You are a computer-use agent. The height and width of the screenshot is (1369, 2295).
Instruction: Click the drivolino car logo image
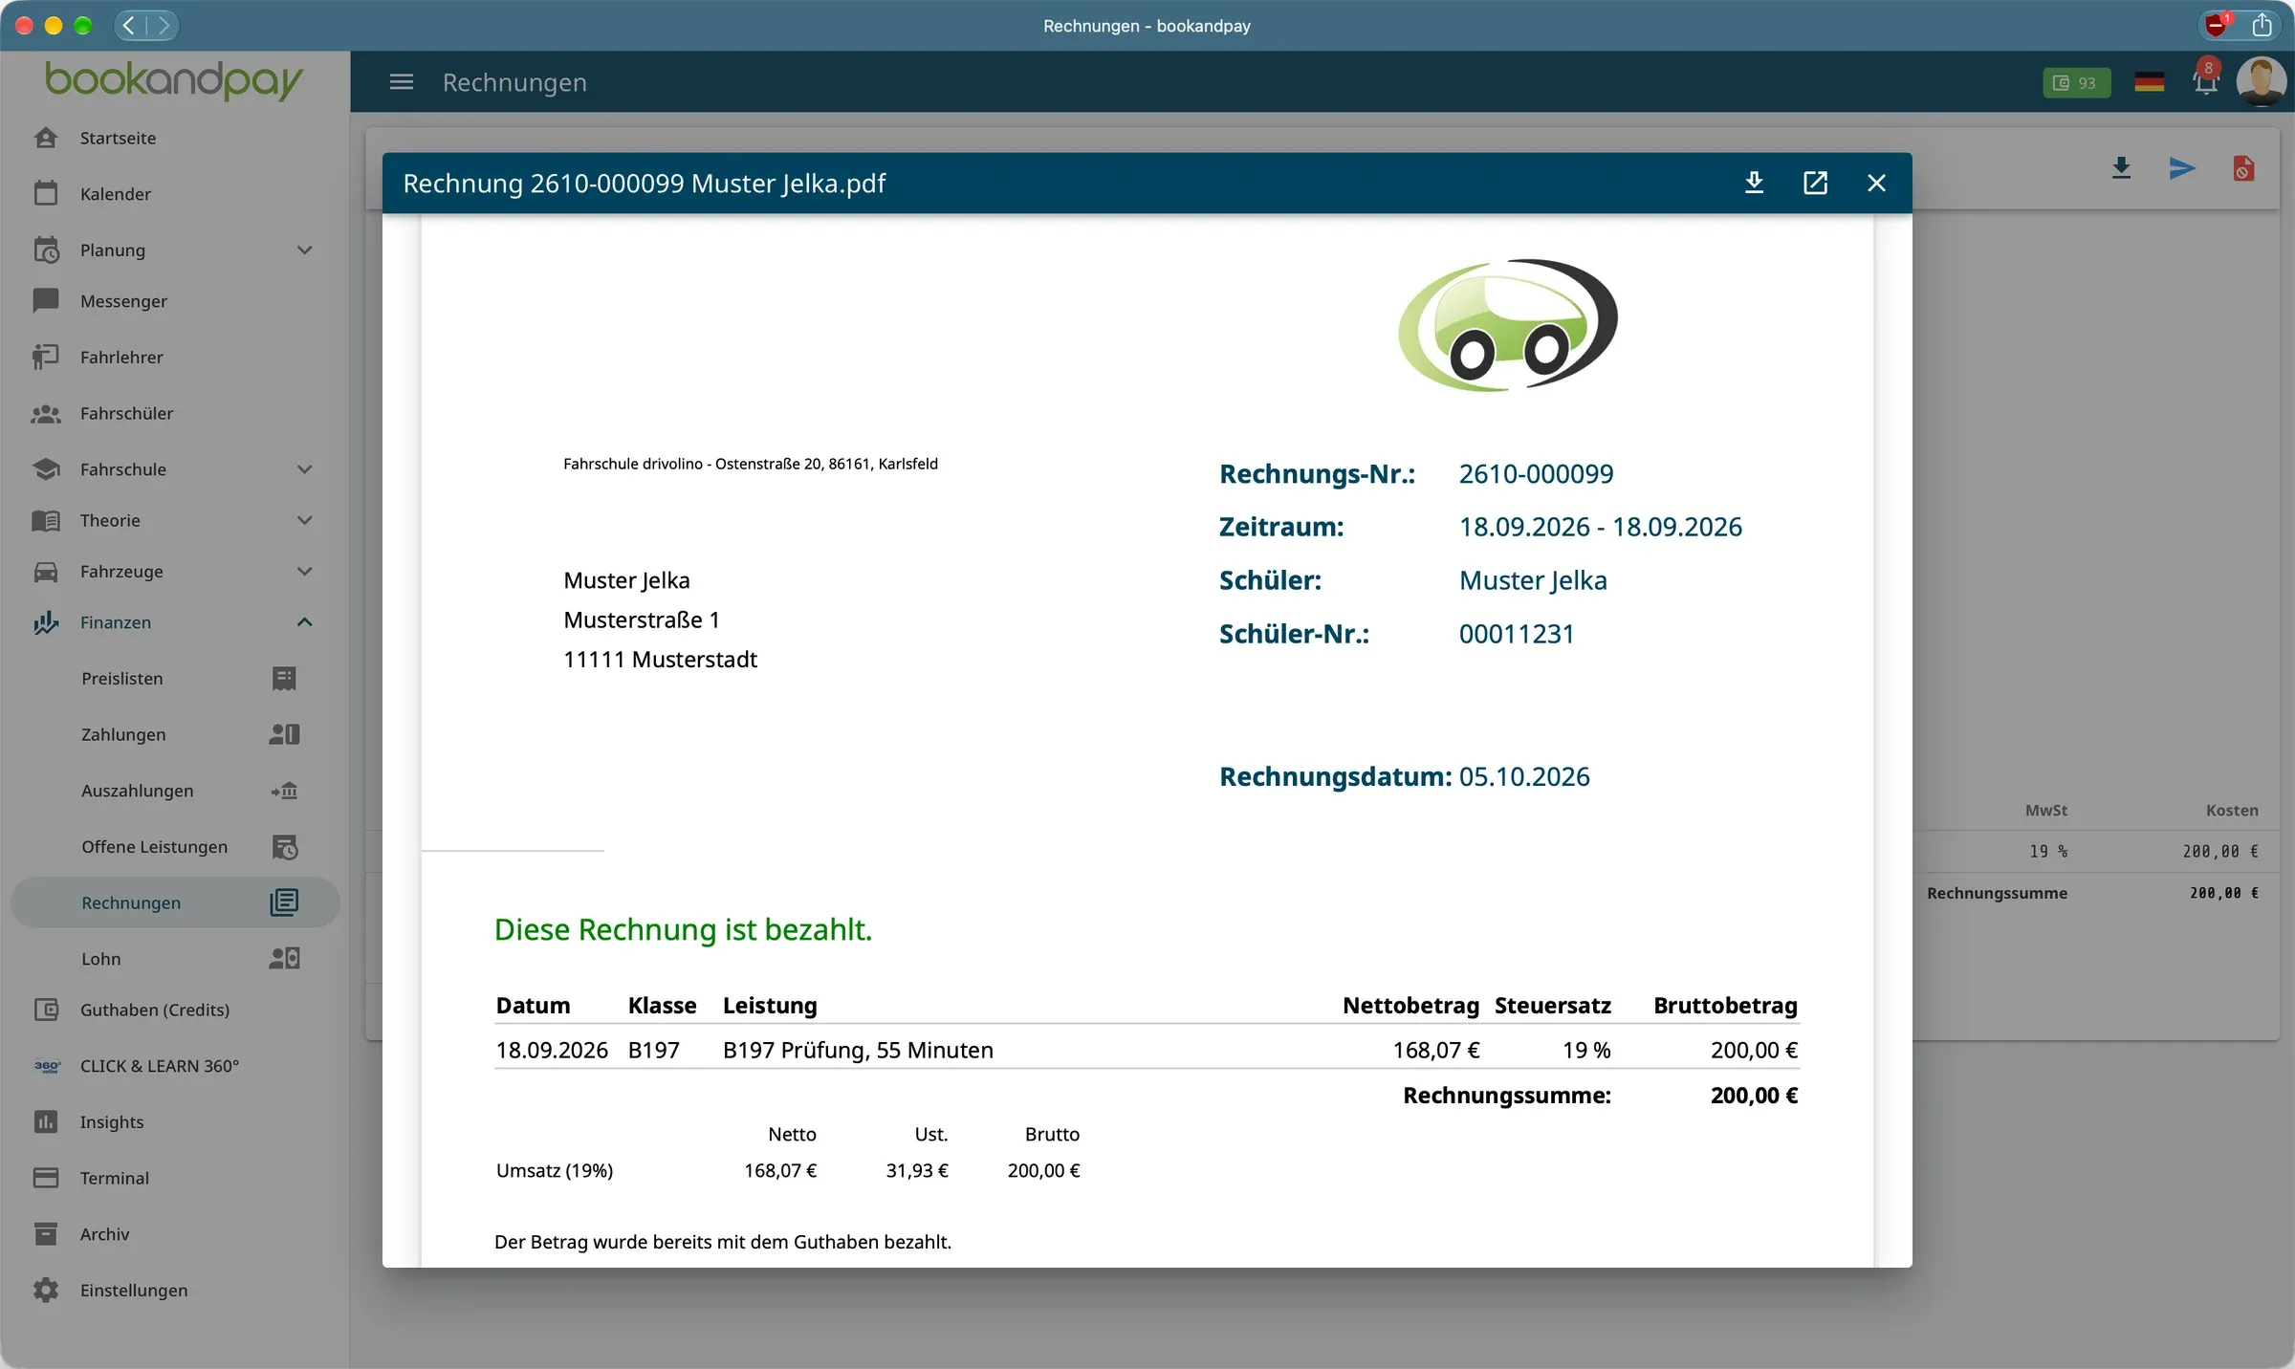[1508, 325]
